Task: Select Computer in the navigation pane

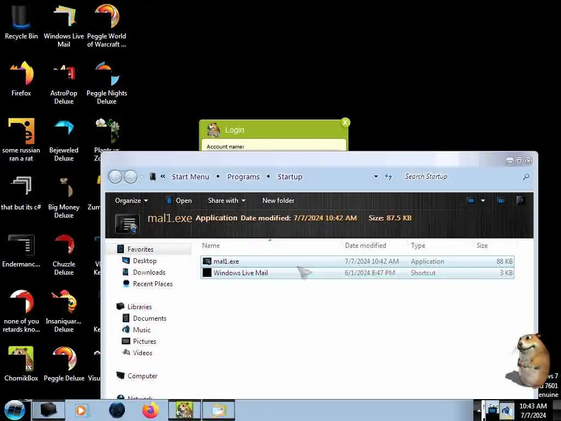Action: [x=137, y=376]
